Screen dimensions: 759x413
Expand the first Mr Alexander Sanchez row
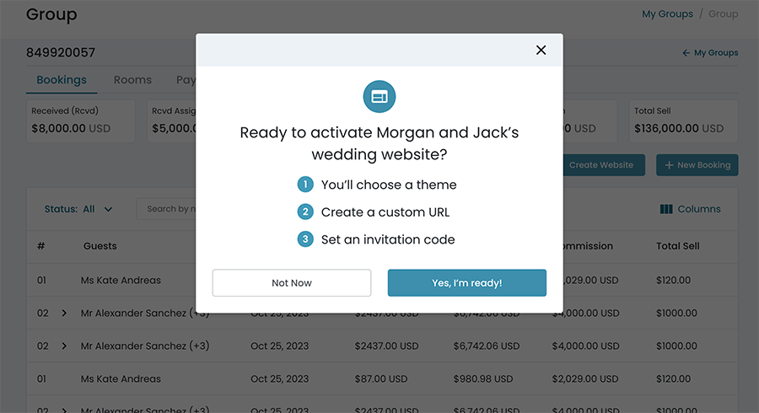point(64,314)
